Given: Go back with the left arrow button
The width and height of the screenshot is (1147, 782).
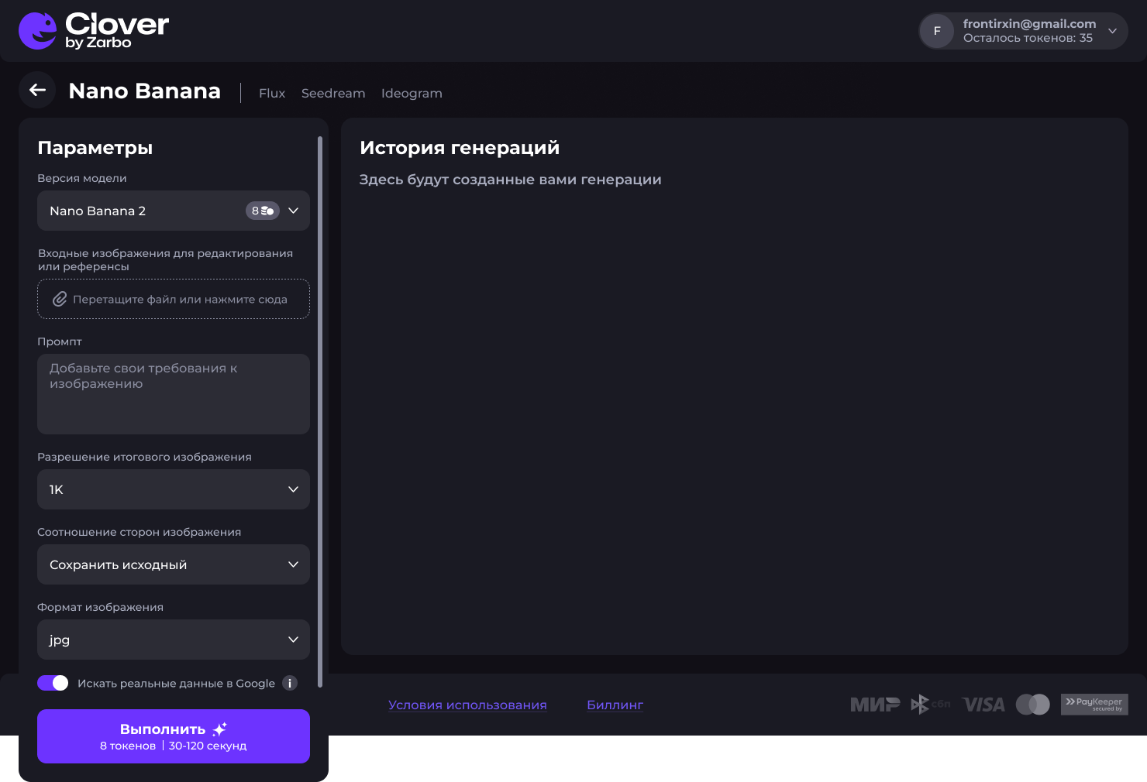Looking at the screenshot, I should pos(37,91).
